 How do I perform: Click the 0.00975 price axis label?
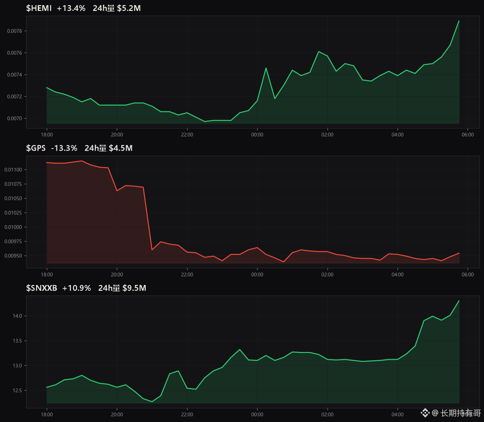pyautogui.click(x=13, y=242)
